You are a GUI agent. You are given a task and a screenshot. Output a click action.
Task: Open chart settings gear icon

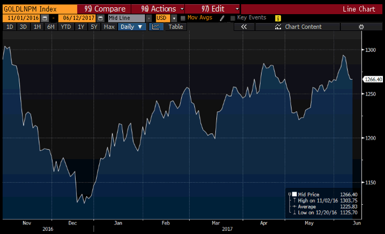(361, 27)
